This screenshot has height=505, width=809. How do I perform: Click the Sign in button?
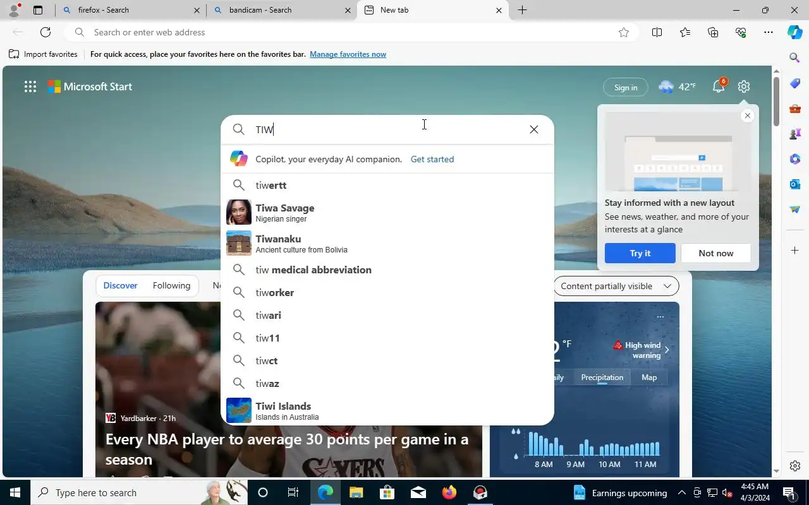(x=626, y=87)
